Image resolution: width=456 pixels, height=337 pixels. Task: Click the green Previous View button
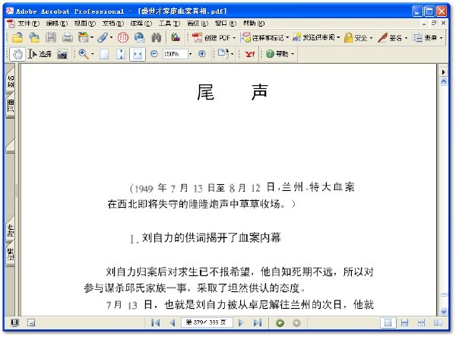[280, 323]
